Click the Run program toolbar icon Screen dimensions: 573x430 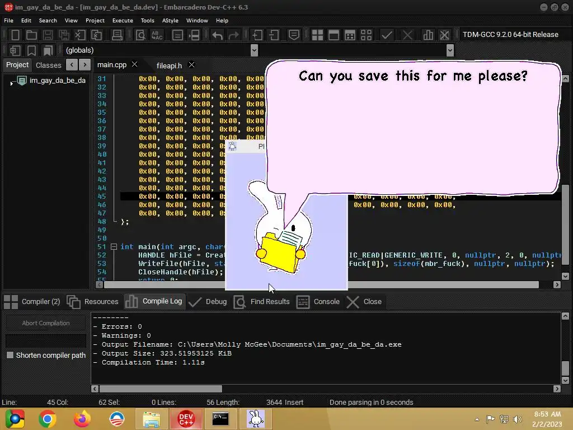click(334, 35)
